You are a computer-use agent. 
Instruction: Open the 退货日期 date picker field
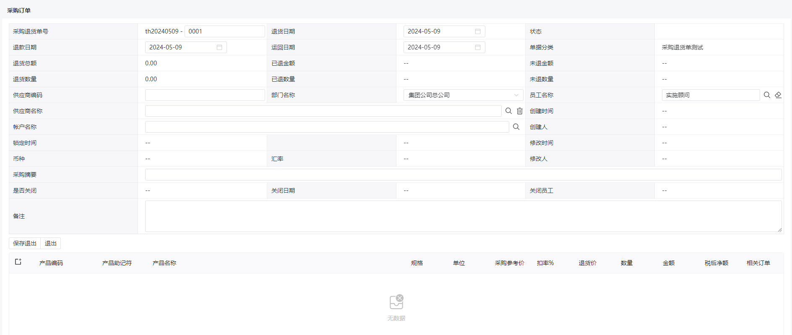[x=444, y=31]
